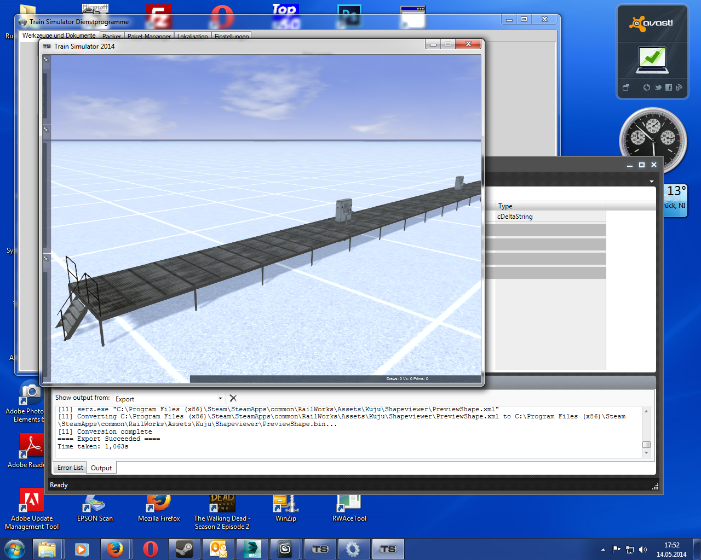Select the Lokalisation tab
The height and width of the screenshot is (560, 701).
pos(193,37)
